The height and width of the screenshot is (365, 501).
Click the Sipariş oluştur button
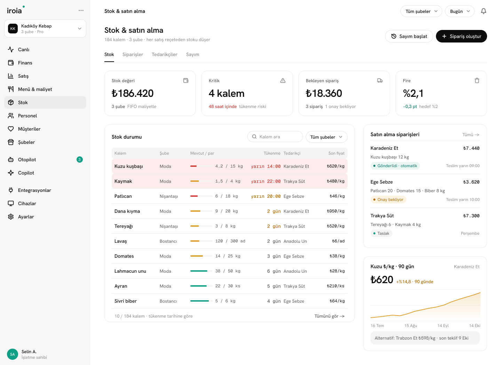461,36
